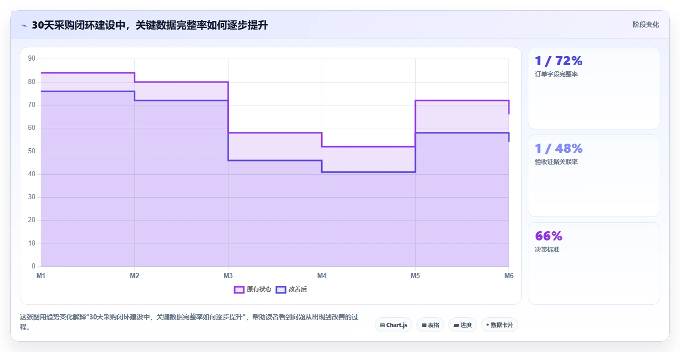Click the 0 y-axis tick label
Screen dimensions: 680x352
[x=34, y=266]
